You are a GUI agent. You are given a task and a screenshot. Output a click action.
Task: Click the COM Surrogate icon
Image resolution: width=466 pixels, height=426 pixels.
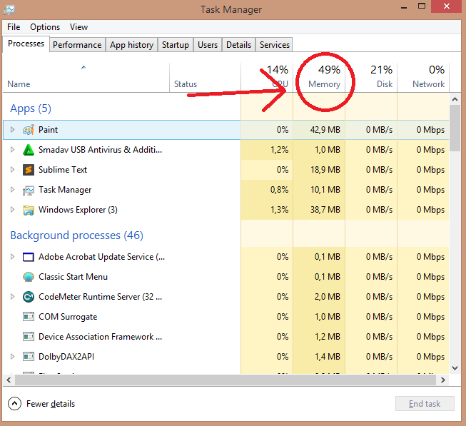click(x=29, y=317)
